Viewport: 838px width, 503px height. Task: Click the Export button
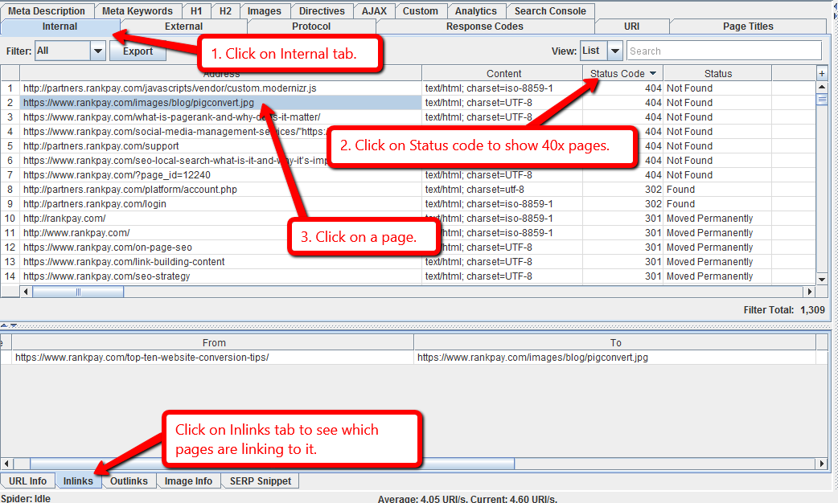coord(138,51)
